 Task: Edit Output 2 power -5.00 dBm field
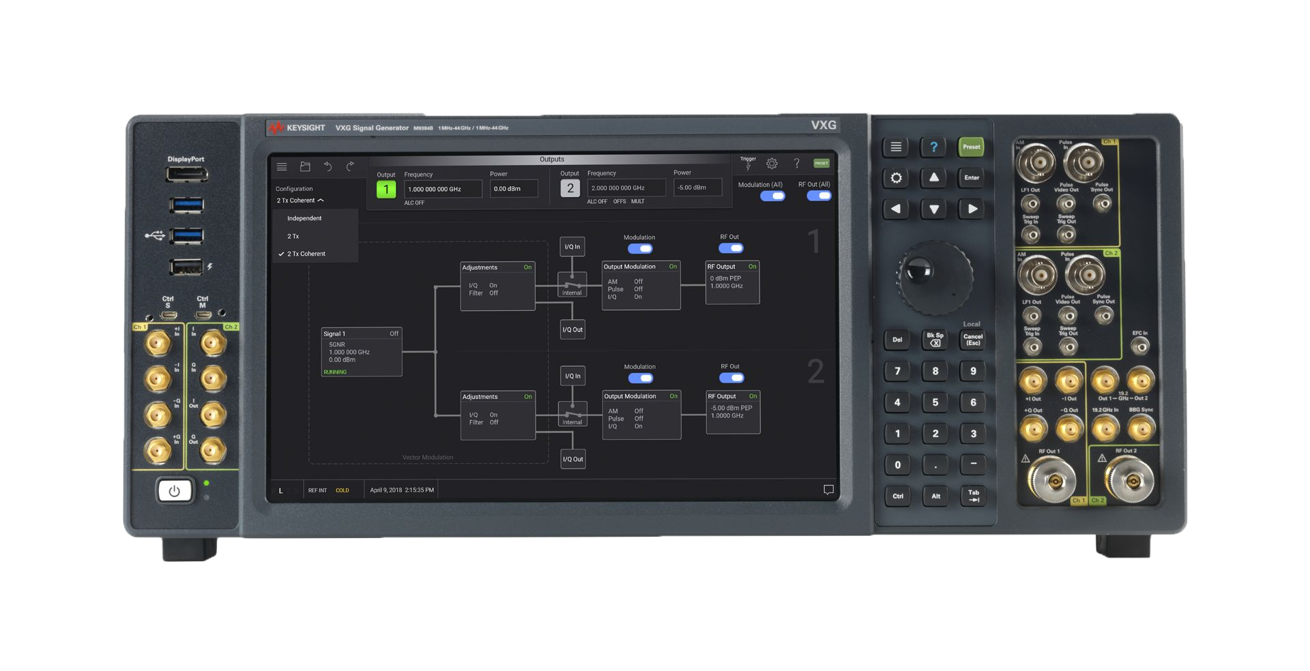(697, 187)
